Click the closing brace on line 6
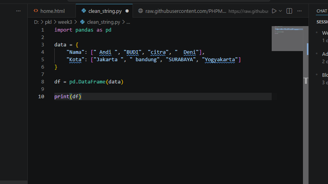328x184 pixels. coord(56,67)
